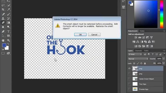Toggle lock all for layer

click(x=145, y=63)
